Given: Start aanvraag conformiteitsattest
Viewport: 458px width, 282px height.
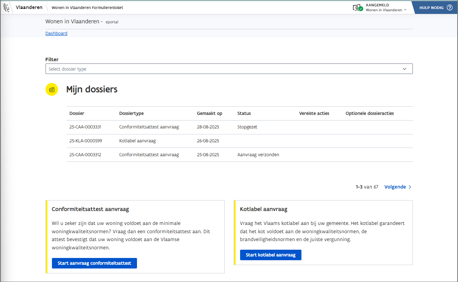Looking at the screenshot, I should (94, 263).
